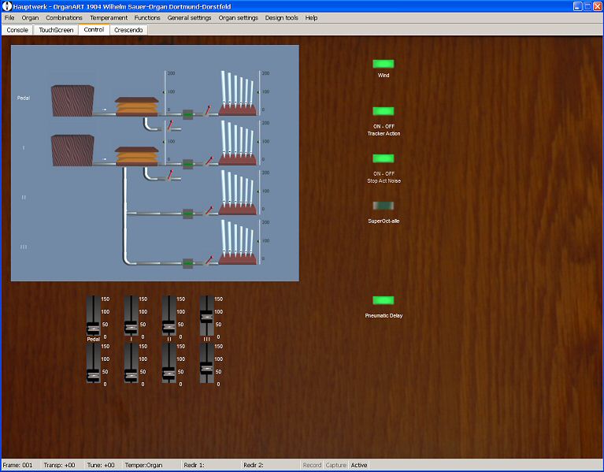604x472 pixels.
Task: Click the green valve on manual II wind line
Action: tap(187, 214)
